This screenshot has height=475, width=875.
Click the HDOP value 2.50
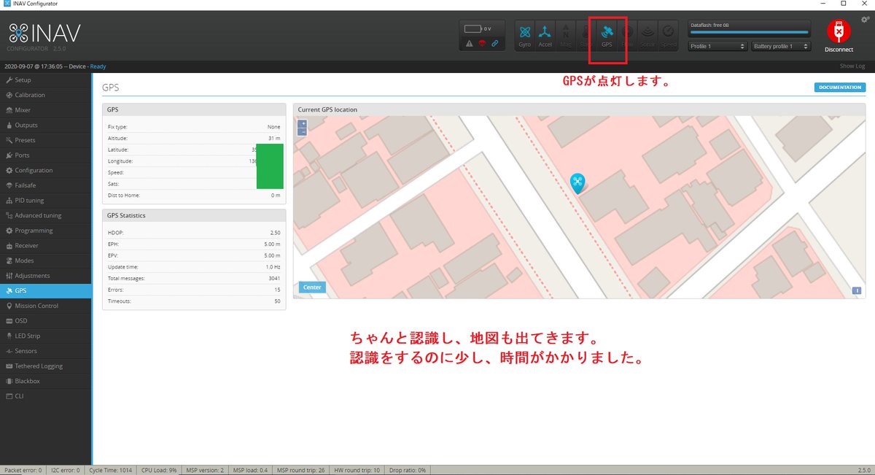click(x=275, y=233)
